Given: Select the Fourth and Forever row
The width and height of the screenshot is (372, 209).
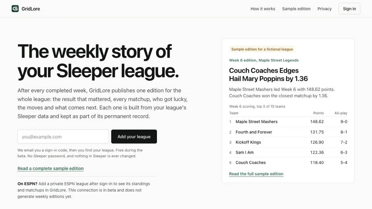Looking at the screenshot, I should pyautogui.click(x=288, y=132).
